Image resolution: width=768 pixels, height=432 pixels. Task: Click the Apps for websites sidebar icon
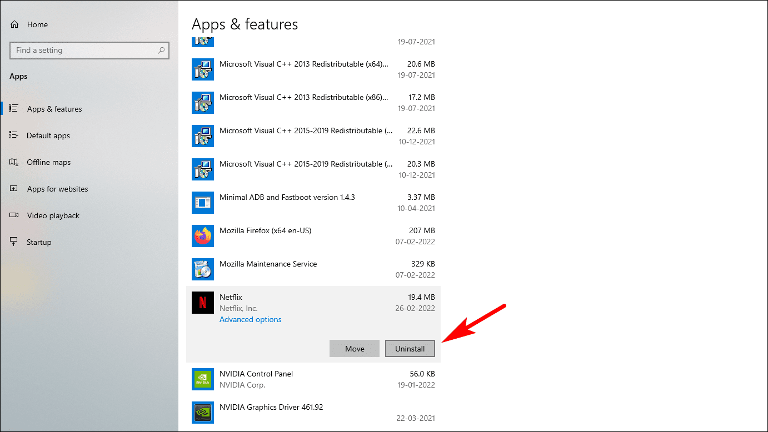(x=14, y=189)
